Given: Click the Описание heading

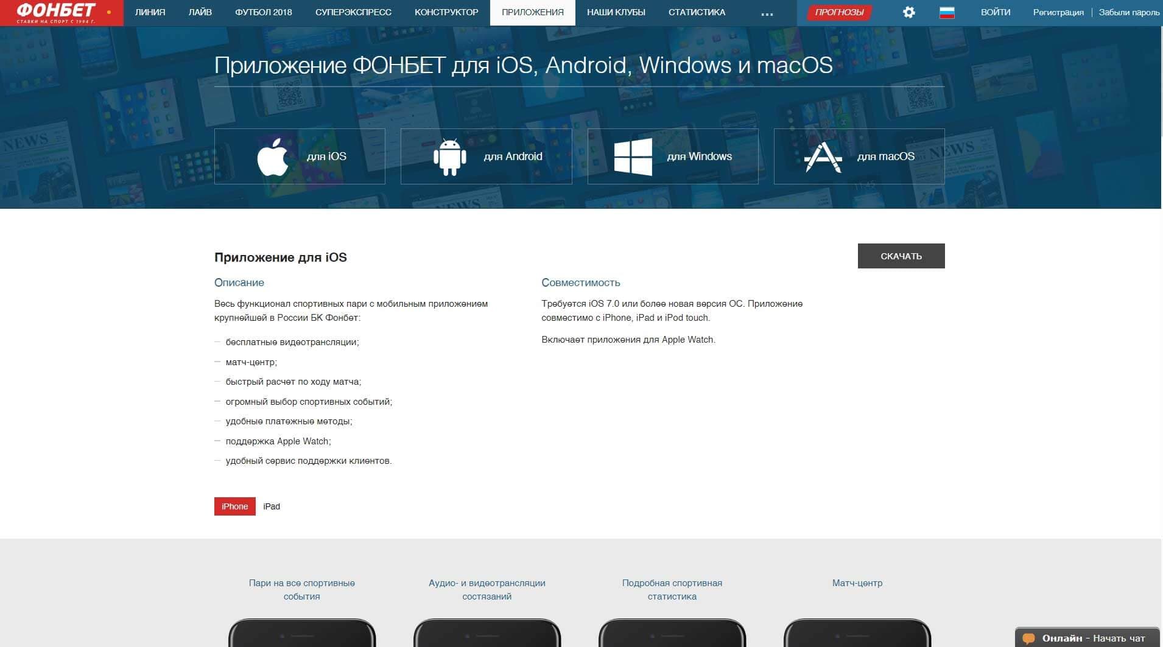Looking at the screenshot, I should 239,282.
